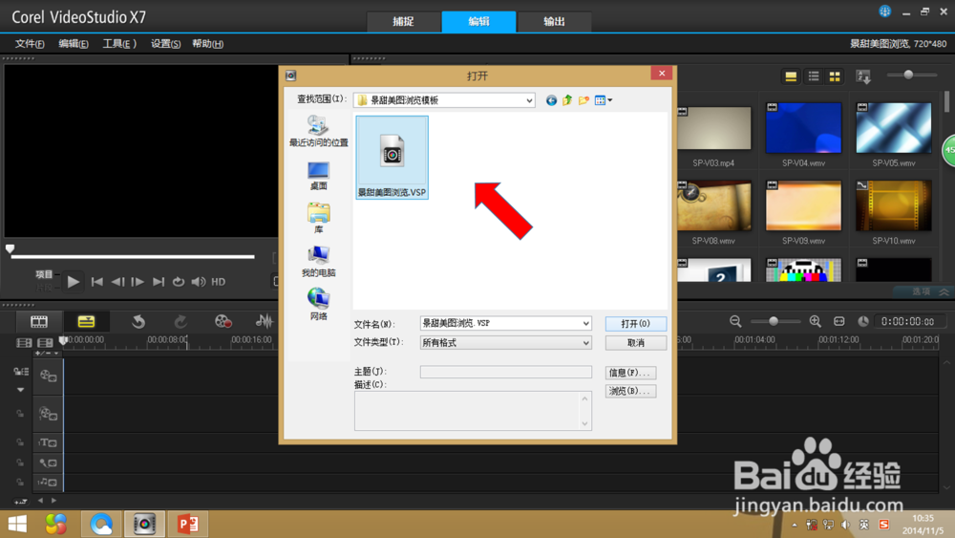Show library thumbnails with titles view

coord(791,76)
